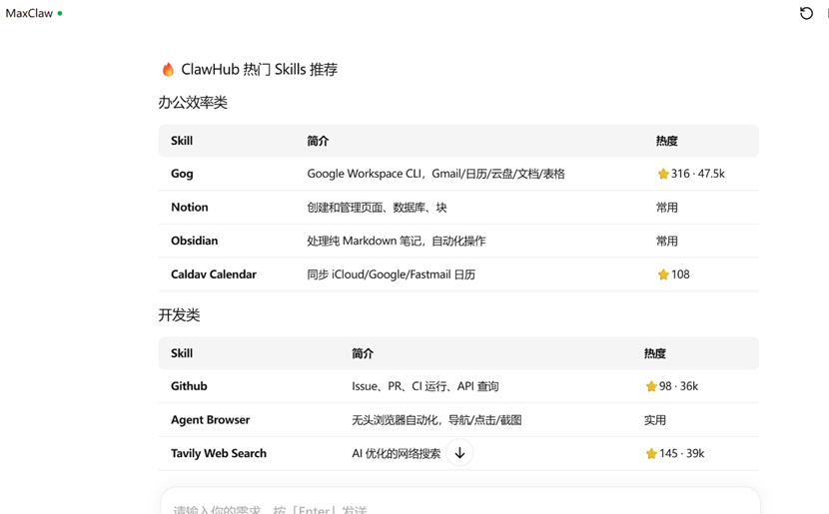Select the Notion skill name

190,208
